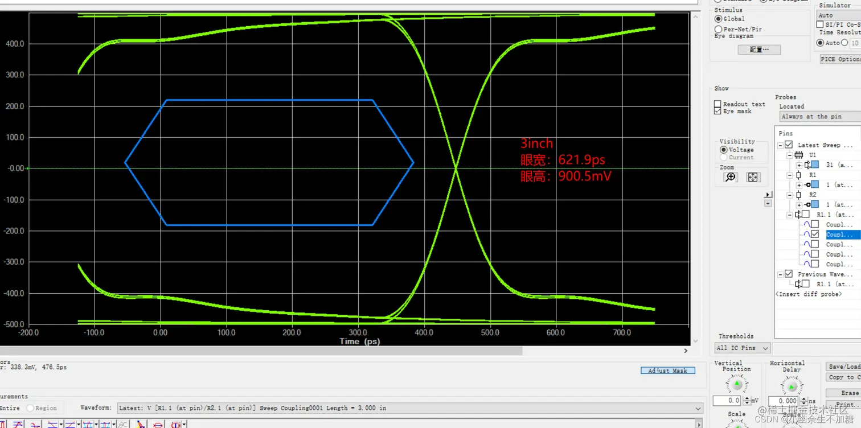Select Voltage visibility radio button
Screen dimensions: 861x428
[x=724, y=150]
